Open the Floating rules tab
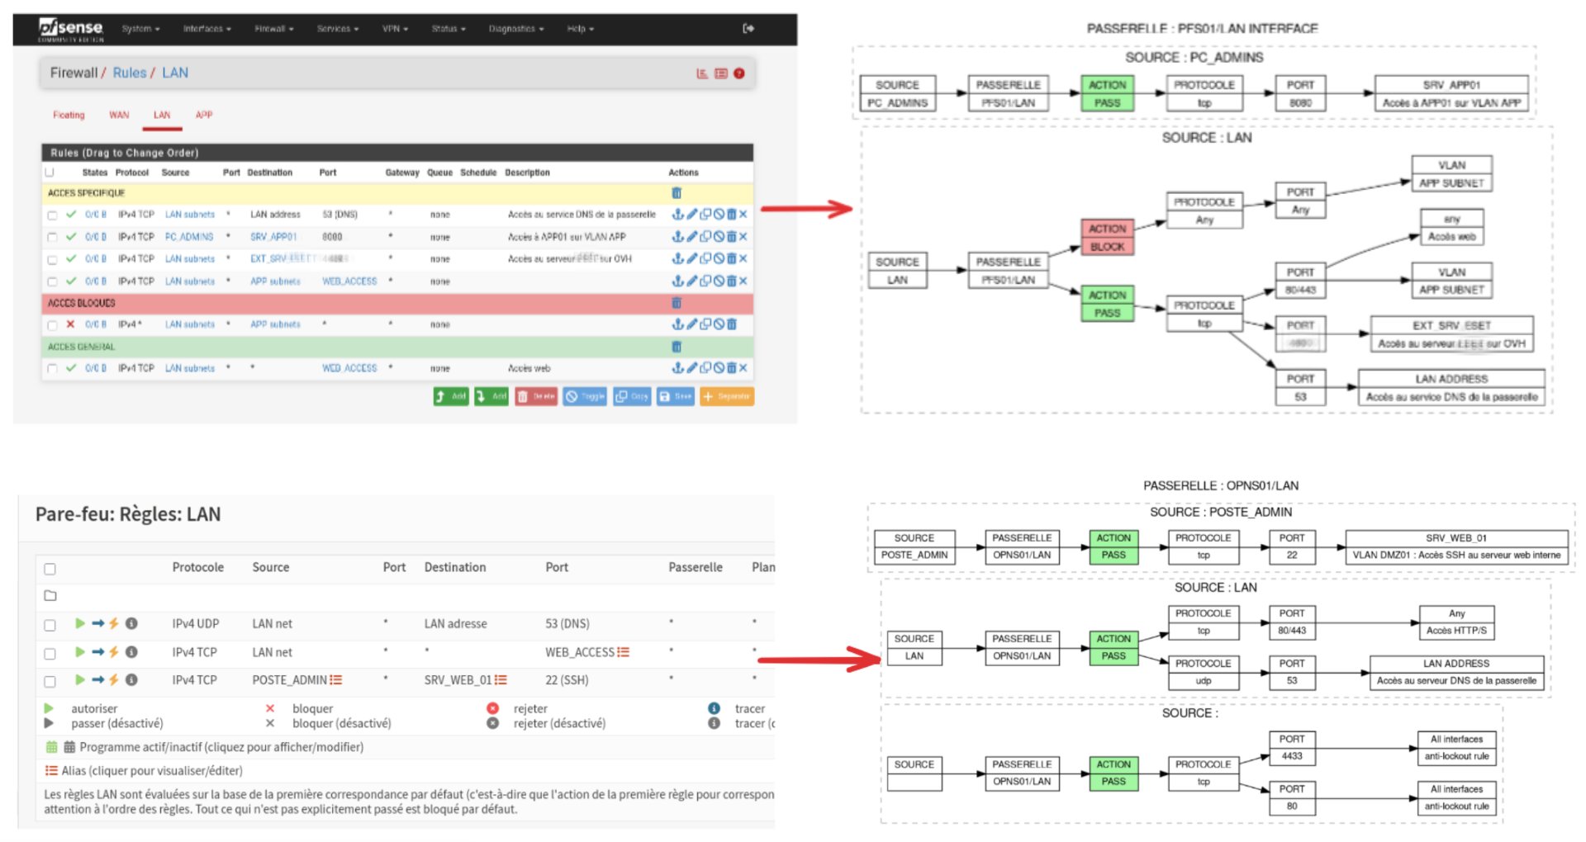This screenshot has width=1586, height=842. pyautogui.click(x=69, y=116)
